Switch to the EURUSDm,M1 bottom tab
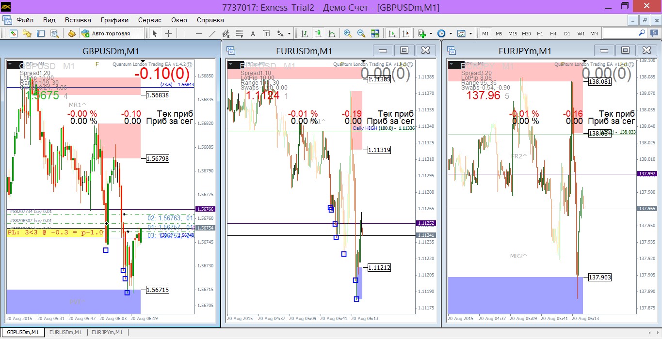Image resolution: width=662 pixels, height=339 pixels. coord(65,332)
